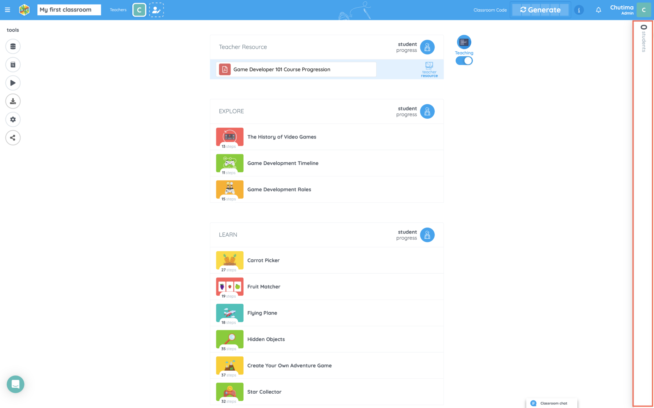Open the hamburger menu in top bar
The width and height of the screenshot is (654, 408).
coord(8,10)
